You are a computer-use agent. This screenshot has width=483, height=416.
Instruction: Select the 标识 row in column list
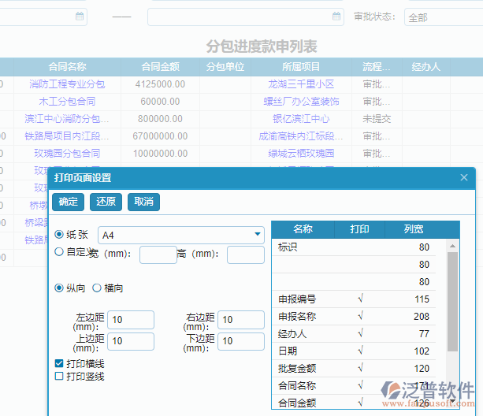click(x=354, y=247)
